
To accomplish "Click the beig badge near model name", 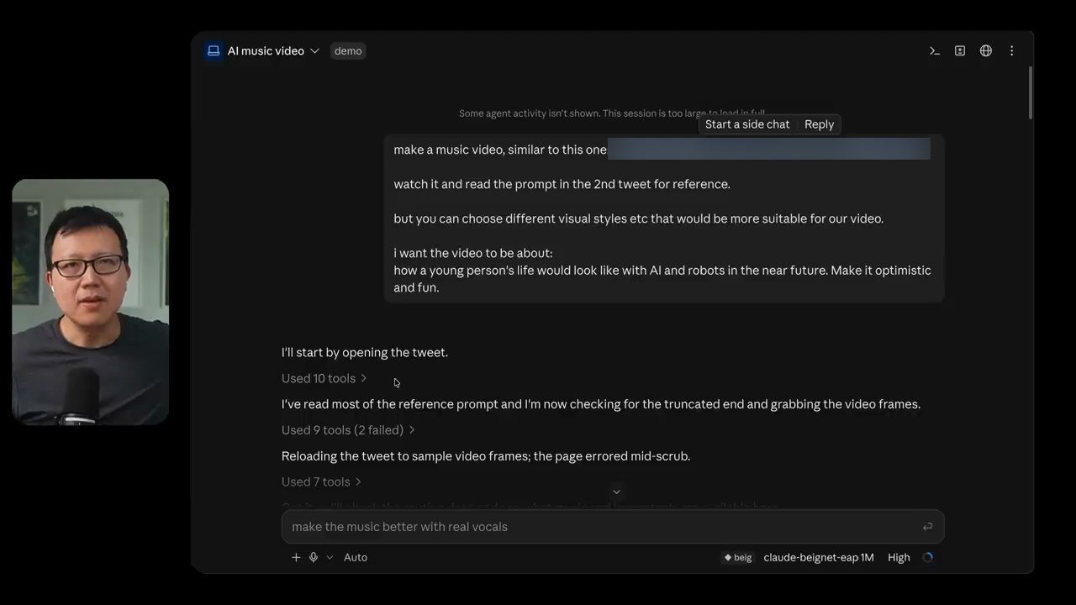I will click(738, 557).
